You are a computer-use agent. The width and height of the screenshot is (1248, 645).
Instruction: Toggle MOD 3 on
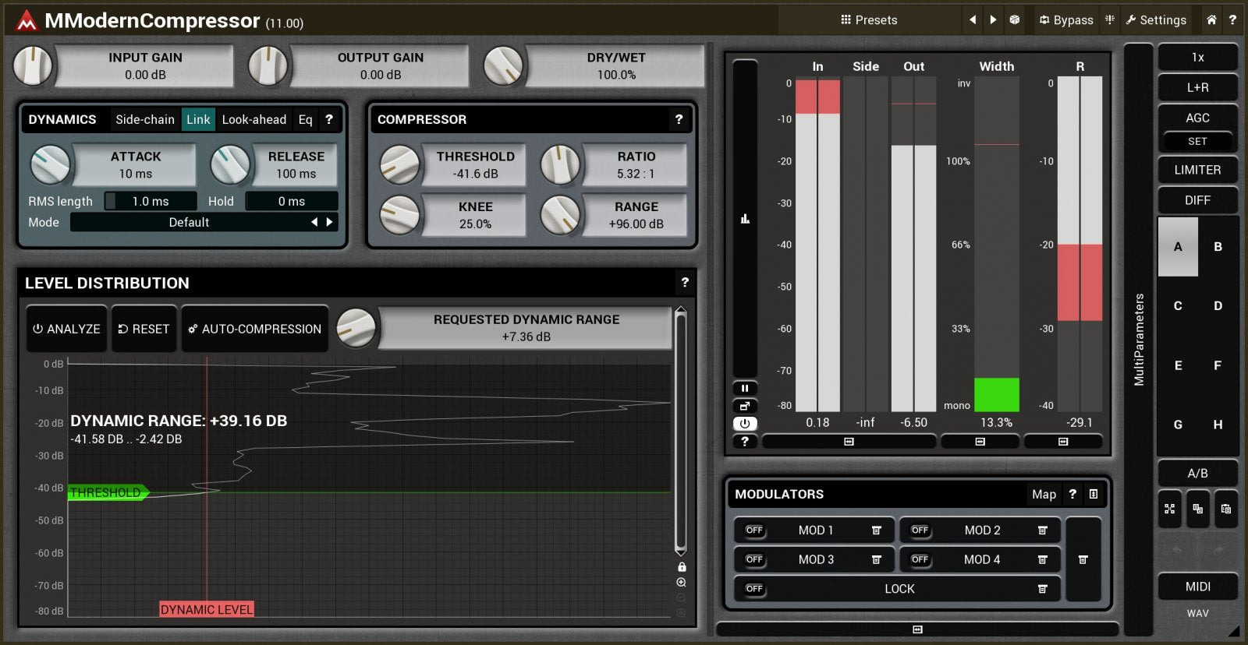point(754,559)
